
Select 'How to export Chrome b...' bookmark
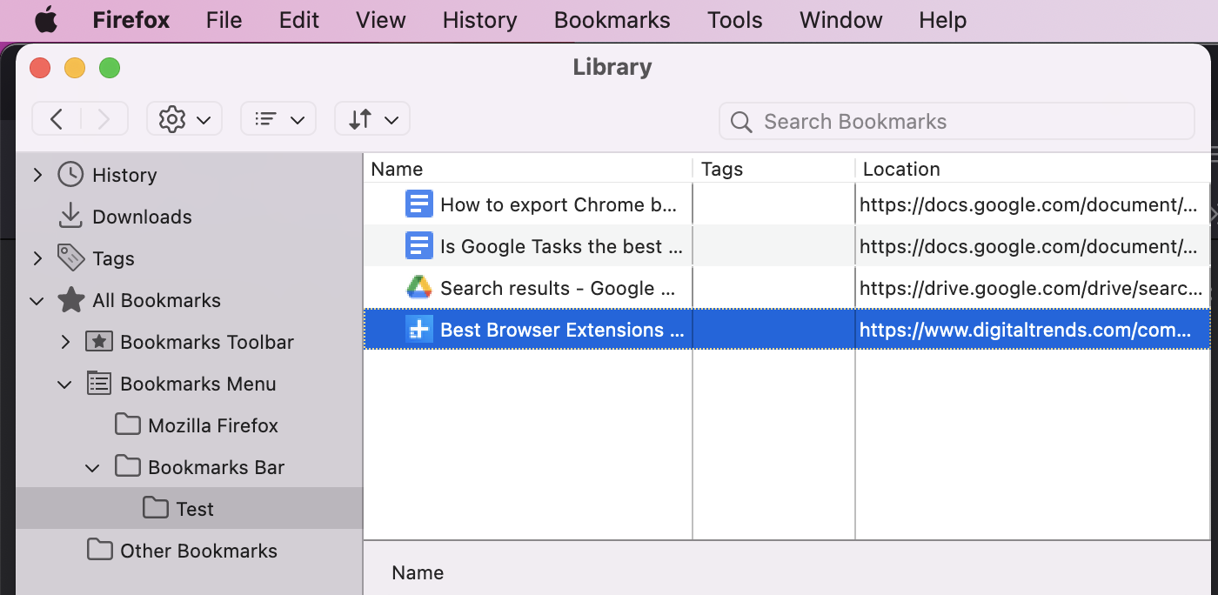pos(558,204)
